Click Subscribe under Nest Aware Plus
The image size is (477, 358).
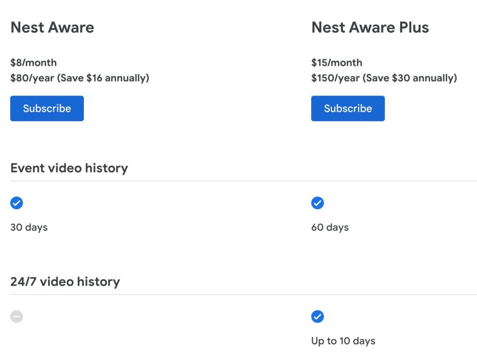348,109
